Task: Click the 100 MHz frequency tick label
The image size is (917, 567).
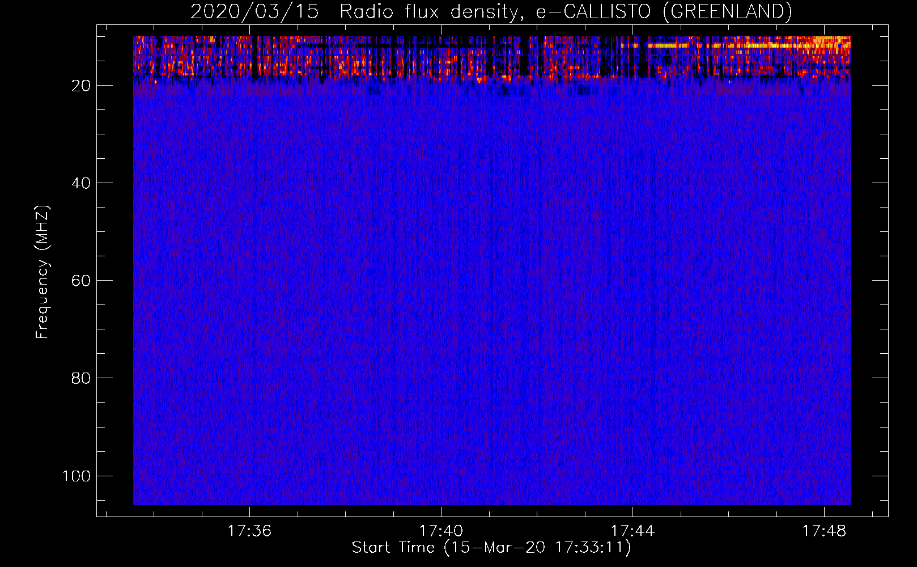Action: (x=77, y=476)
